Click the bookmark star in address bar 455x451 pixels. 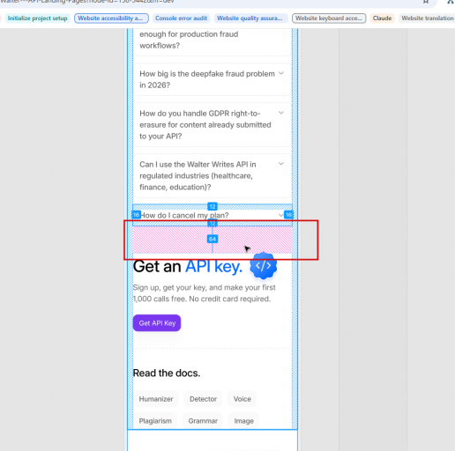[x=426, y=2]
